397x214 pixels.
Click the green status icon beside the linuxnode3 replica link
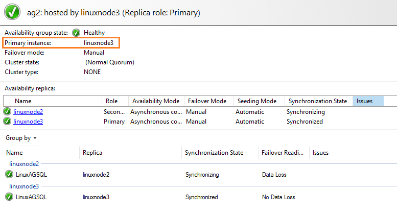(x=7, y=122)
